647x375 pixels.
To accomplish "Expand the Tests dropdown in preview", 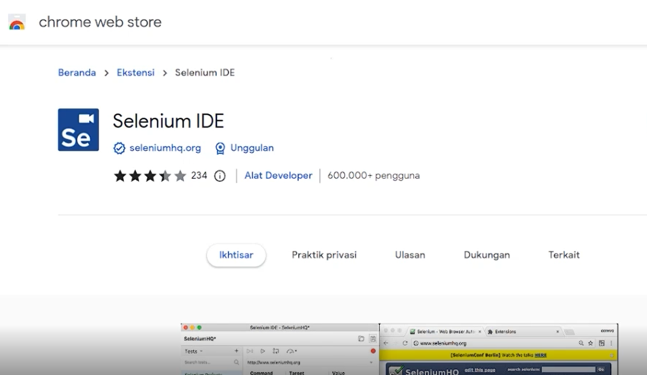I will (x=195, y=351).
